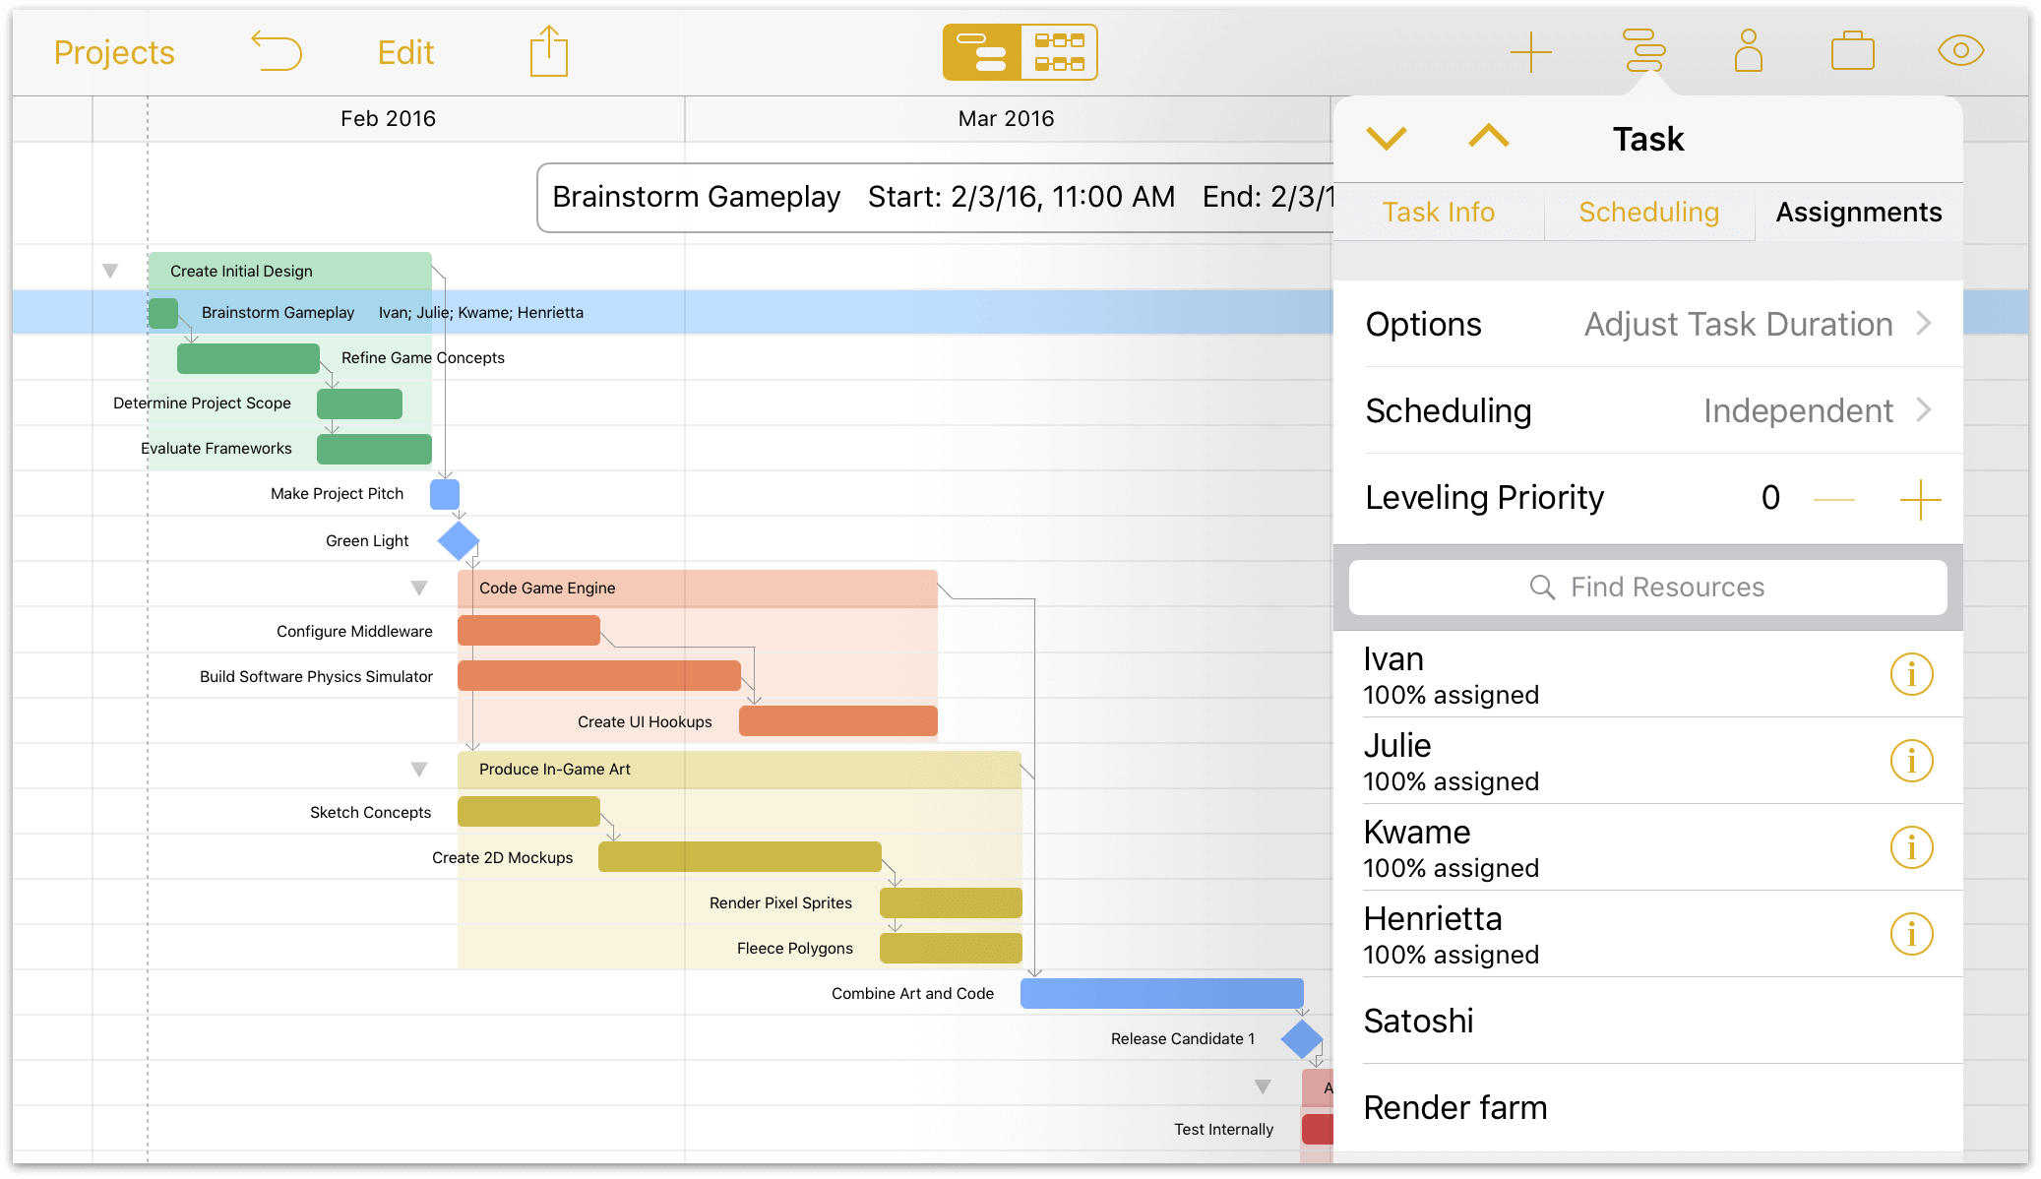Switch to Task Info tab

1438,212
